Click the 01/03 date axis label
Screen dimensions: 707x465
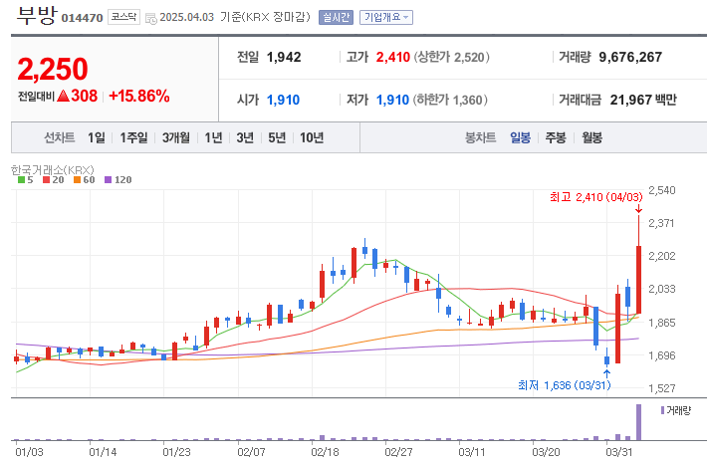29,452
